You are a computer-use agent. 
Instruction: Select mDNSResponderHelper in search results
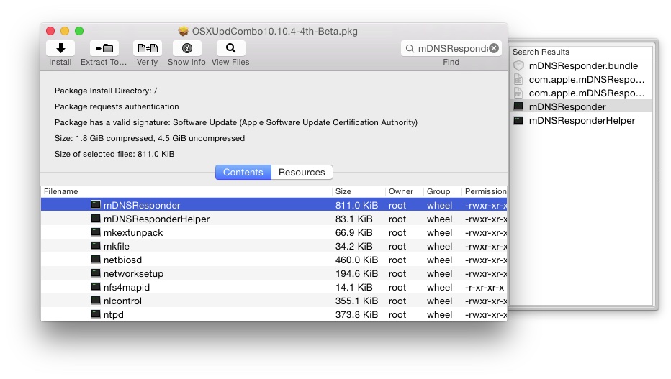582,120
